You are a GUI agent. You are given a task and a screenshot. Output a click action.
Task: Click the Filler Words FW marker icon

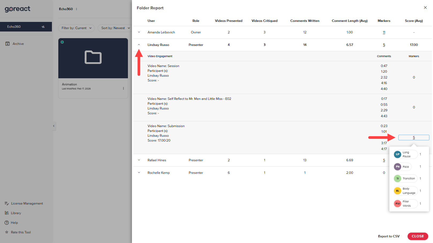click(397, 204)
